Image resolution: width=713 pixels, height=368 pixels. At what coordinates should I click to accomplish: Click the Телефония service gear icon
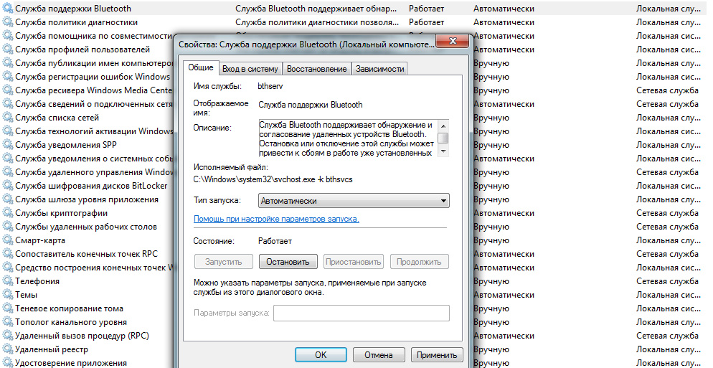tap(8, 281)
